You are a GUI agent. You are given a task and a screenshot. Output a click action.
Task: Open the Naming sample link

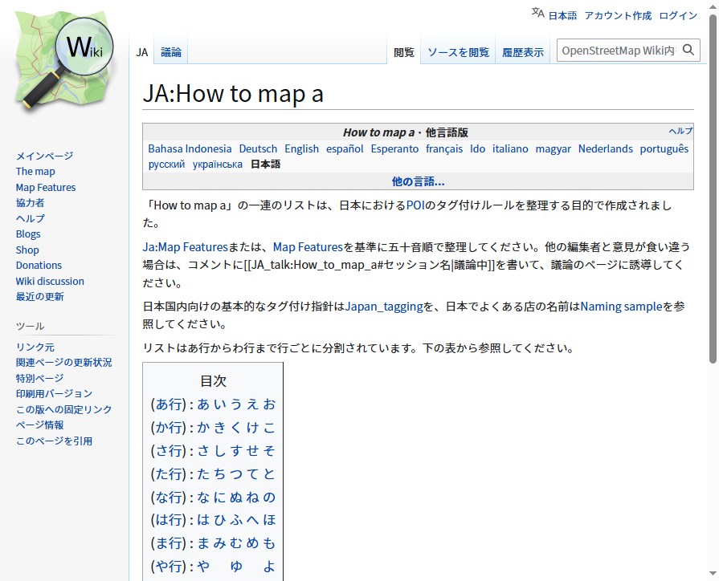coord(621,306)
